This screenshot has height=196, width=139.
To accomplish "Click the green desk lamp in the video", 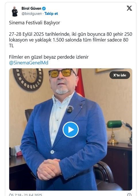I will pyautogui.click(x=114, y=132).
